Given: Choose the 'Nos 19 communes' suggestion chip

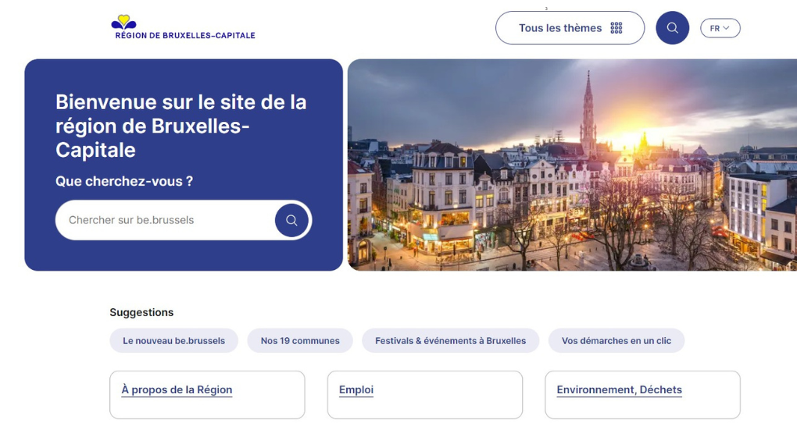Looking at the screenshot, I should (x=300, y=341).
